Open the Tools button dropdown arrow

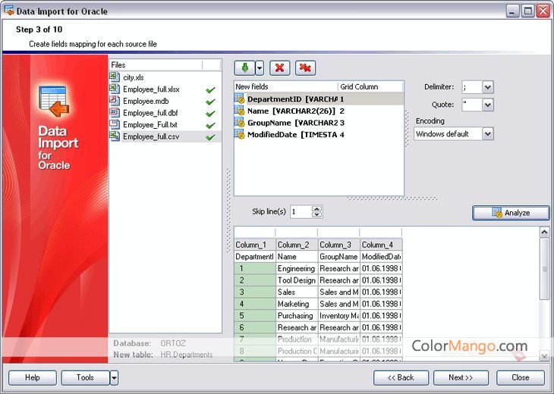click(114, 378)
